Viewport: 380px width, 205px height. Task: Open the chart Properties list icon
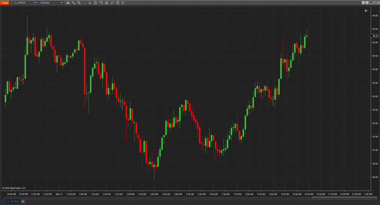(123, 3)
